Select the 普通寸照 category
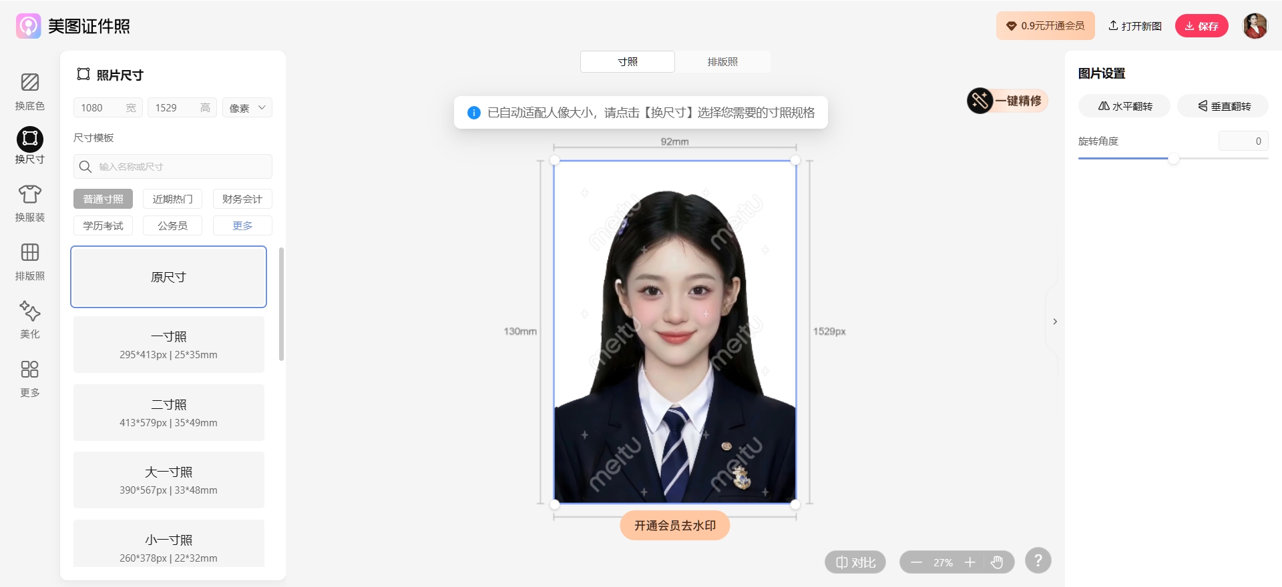Screen dimensions: 1282x587 pos(103,199)
